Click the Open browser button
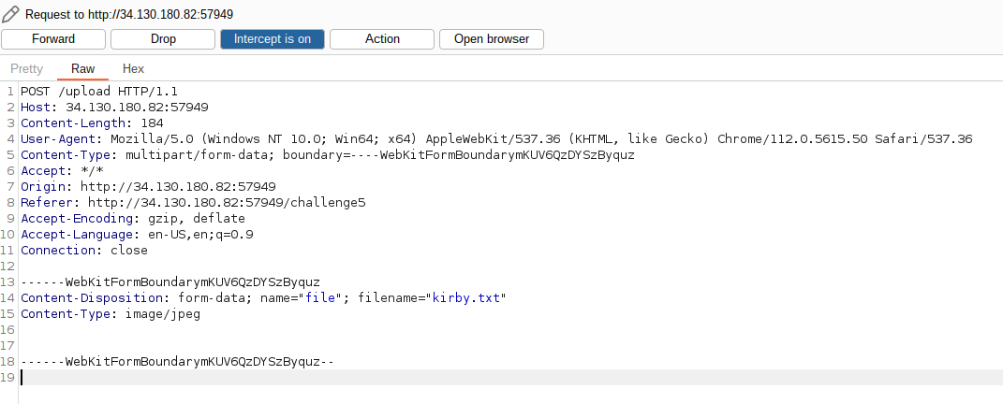 coord(492,39)
